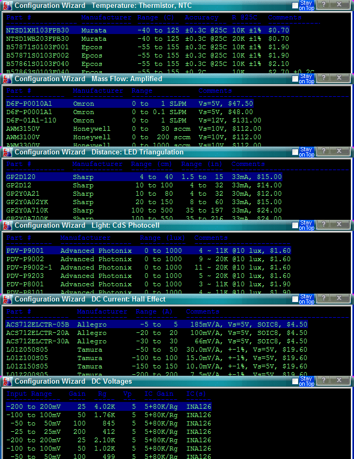Select DC voltage row with Rg 1.76K
Image resolution: width=354 pixels, height=459 pixels.
tap(109, 415)
